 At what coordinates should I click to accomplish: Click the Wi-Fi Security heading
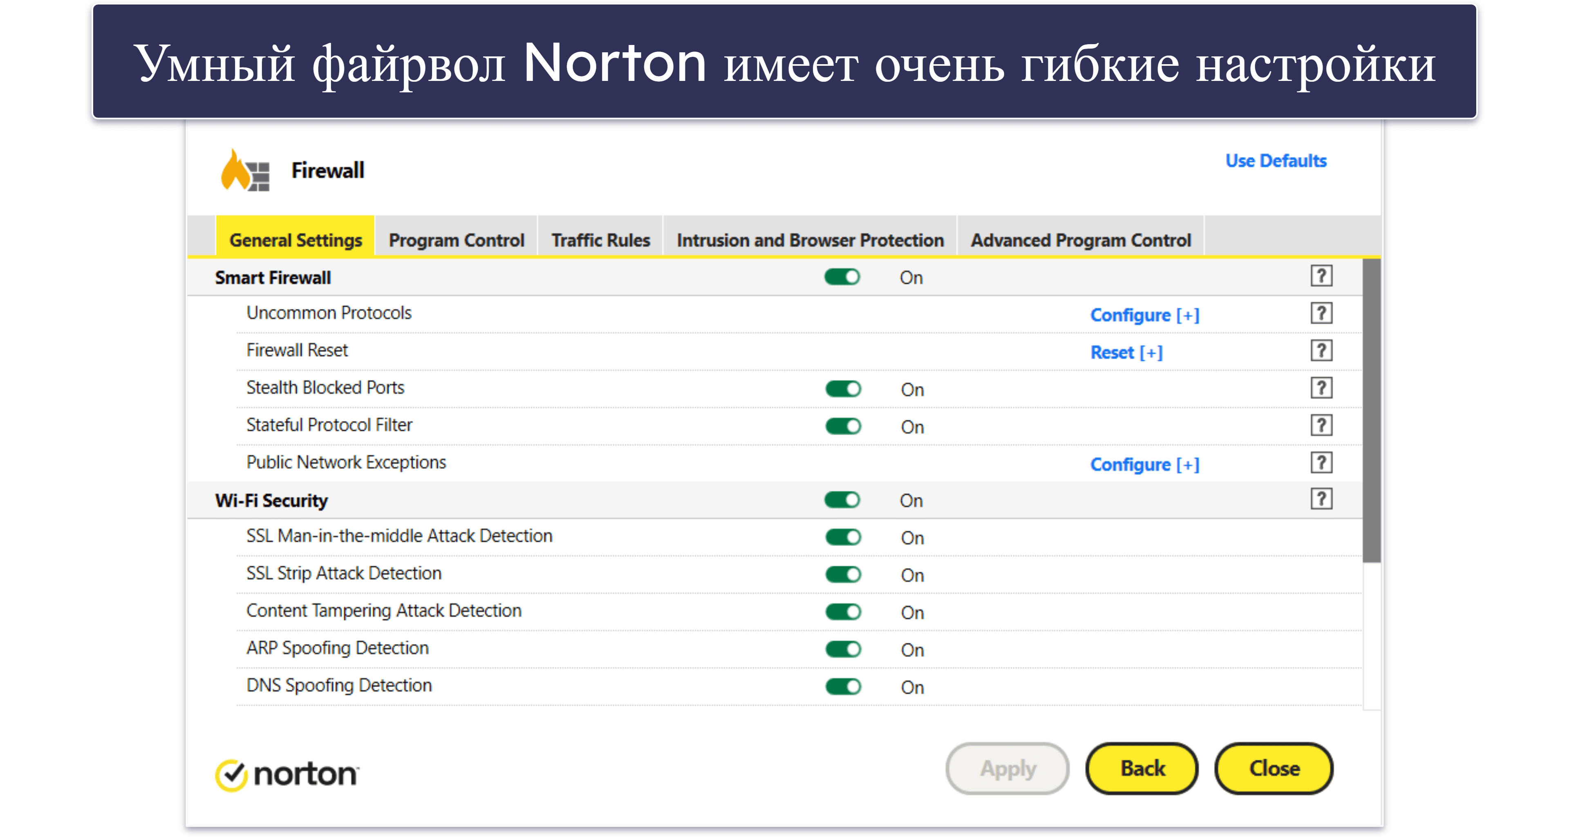tap(271, 501)
